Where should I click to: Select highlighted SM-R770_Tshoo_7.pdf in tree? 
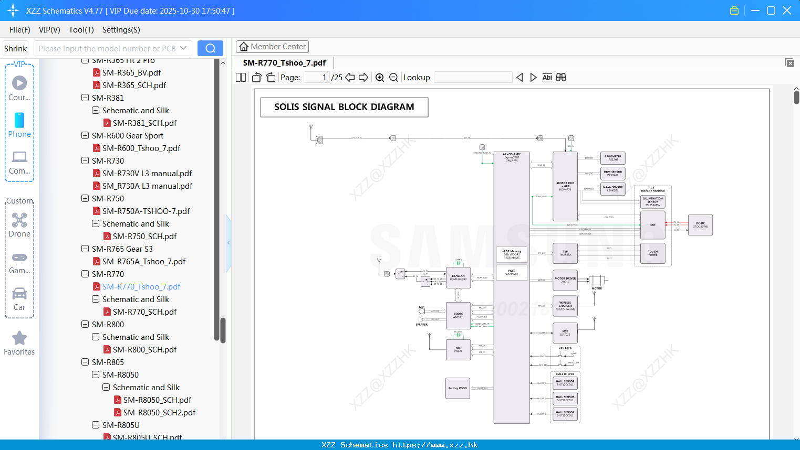[x=141, y=287]
